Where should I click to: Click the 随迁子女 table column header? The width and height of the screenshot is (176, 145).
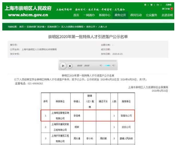click(x=103, y=101)
